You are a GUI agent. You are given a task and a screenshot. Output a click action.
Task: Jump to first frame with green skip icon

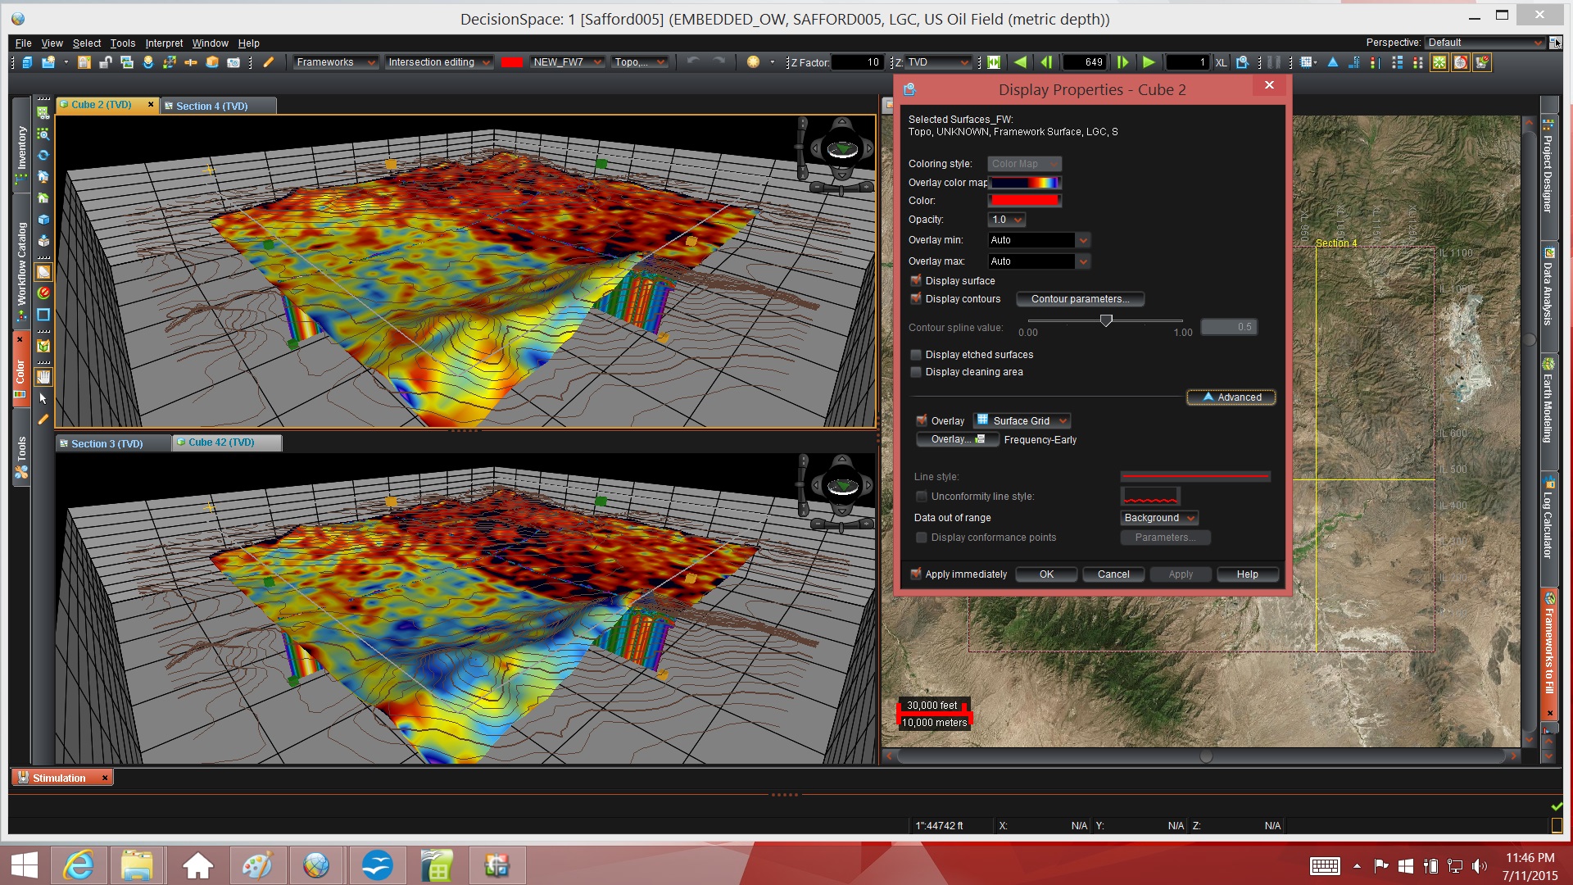994,62
